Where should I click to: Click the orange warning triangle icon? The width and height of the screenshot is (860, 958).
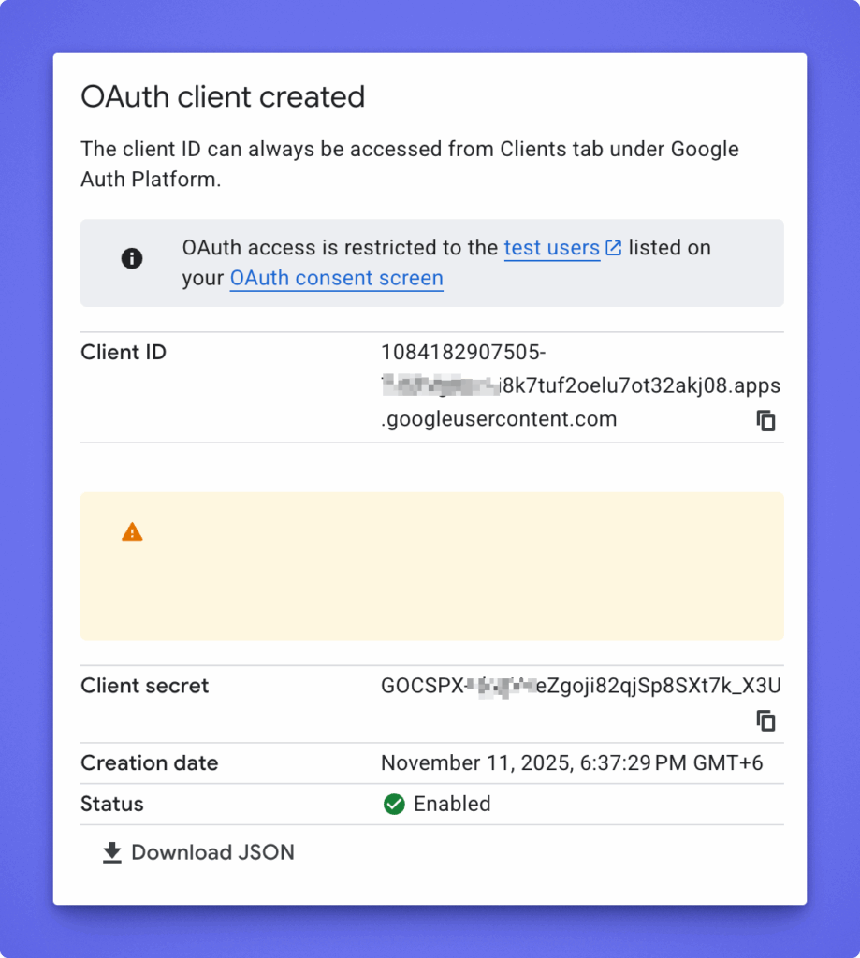tap(132, 532)
